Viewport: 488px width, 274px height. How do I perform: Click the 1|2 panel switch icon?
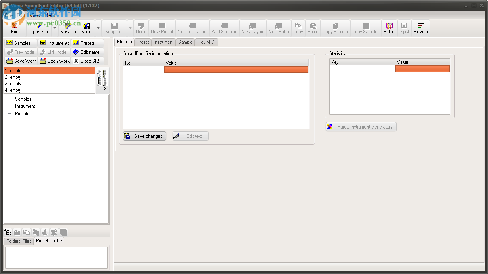[x=103, y=80]
